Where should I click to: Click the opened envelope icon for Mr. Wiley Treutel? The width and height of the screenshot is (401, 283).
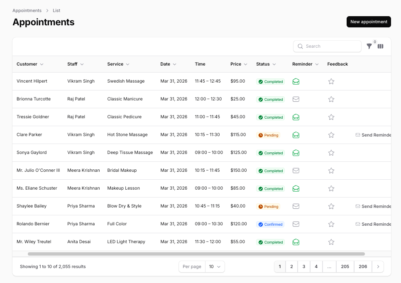[x=296, y=242]
